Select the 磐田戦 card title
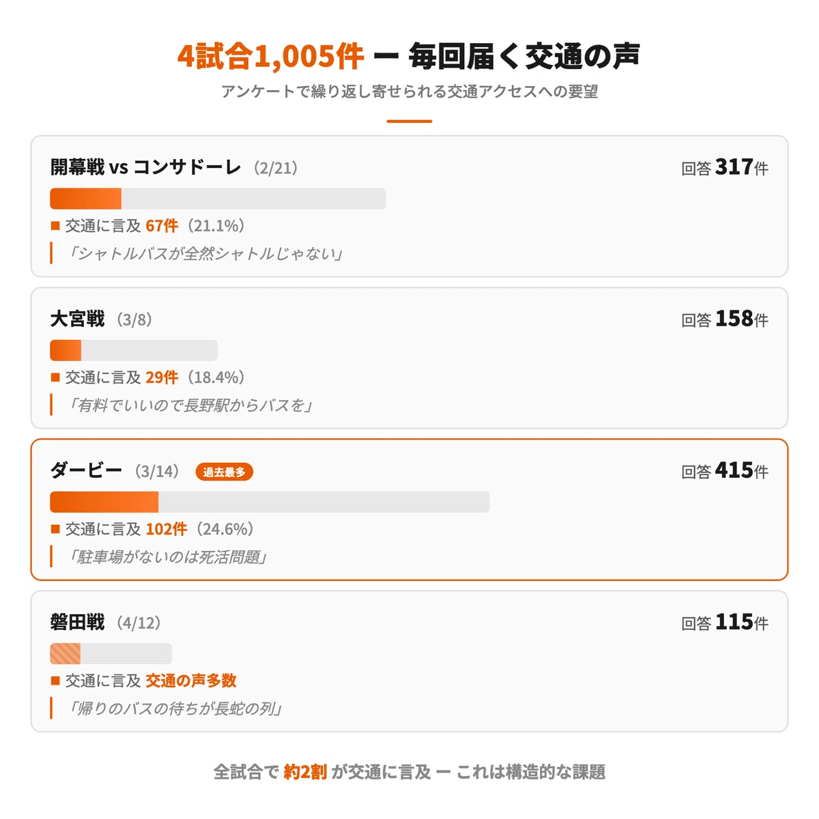The image size is (819, 819). click(x=77, y=622)
